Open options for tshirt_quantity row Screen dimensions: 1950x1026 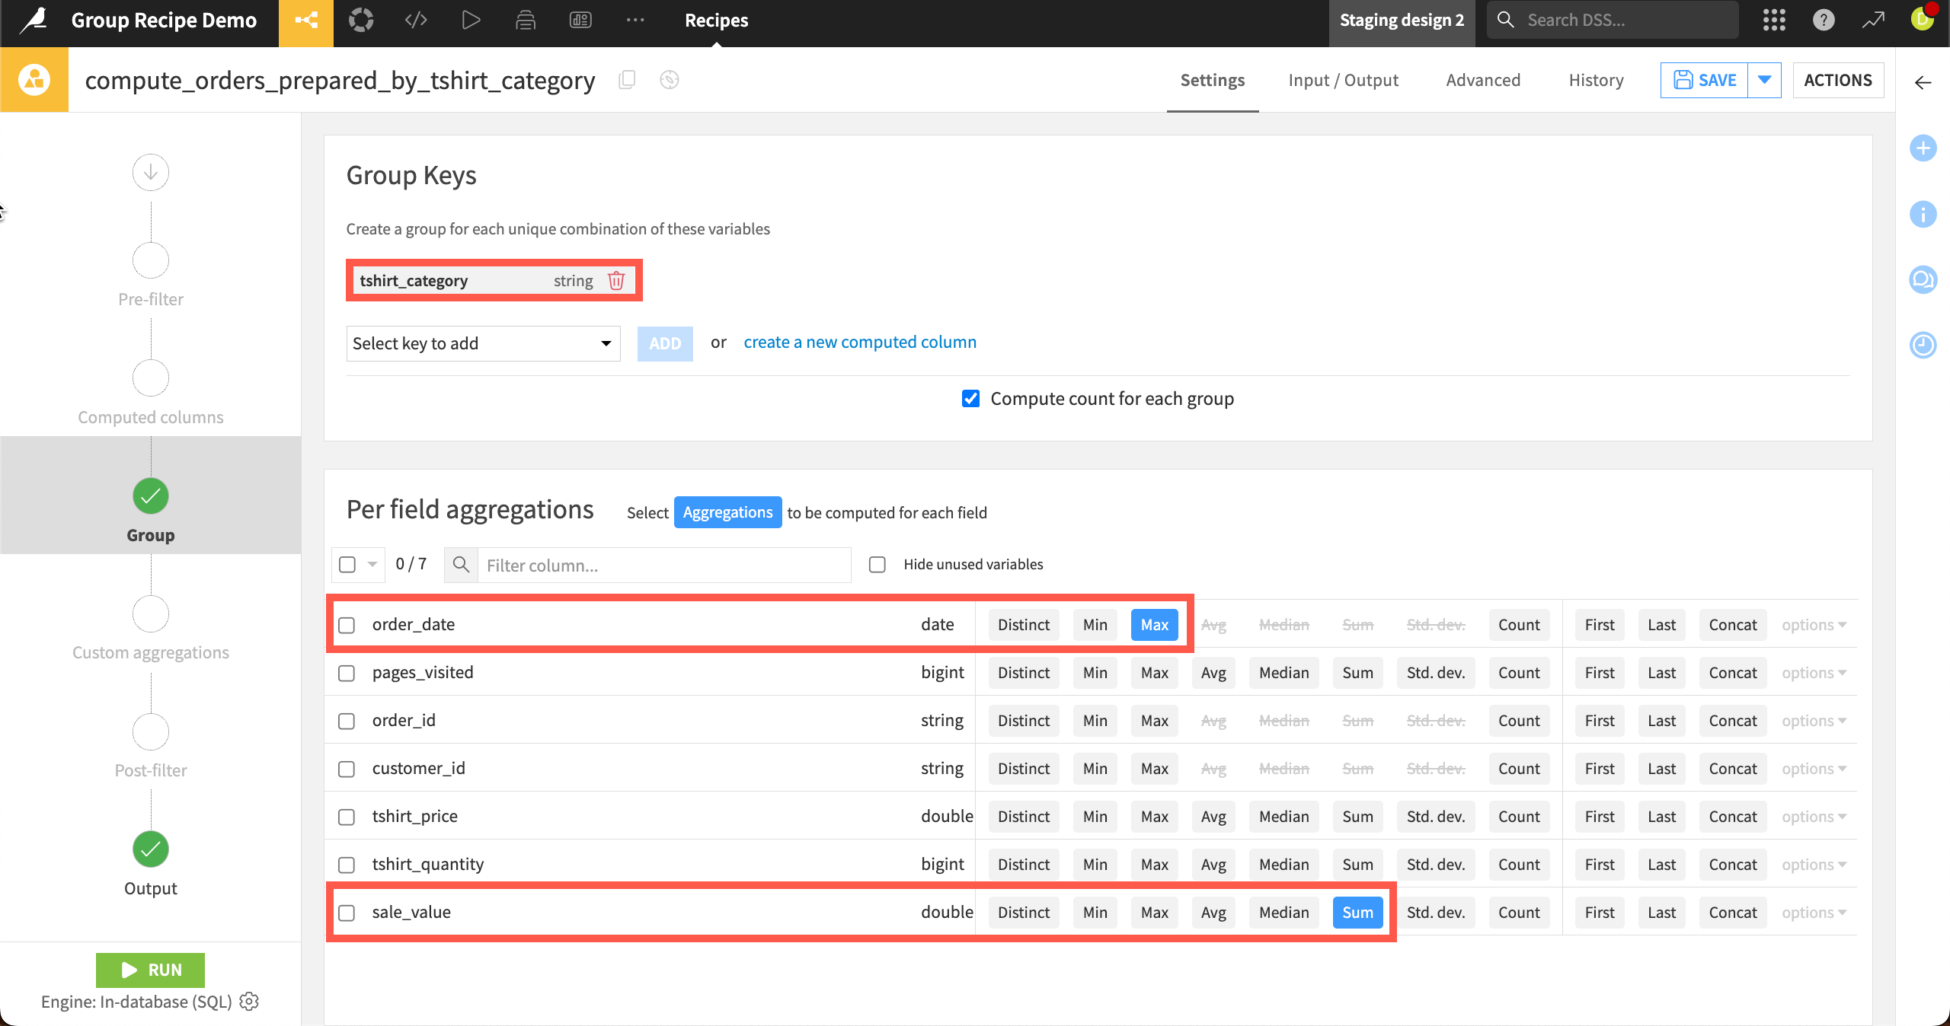click(1814, 865)
